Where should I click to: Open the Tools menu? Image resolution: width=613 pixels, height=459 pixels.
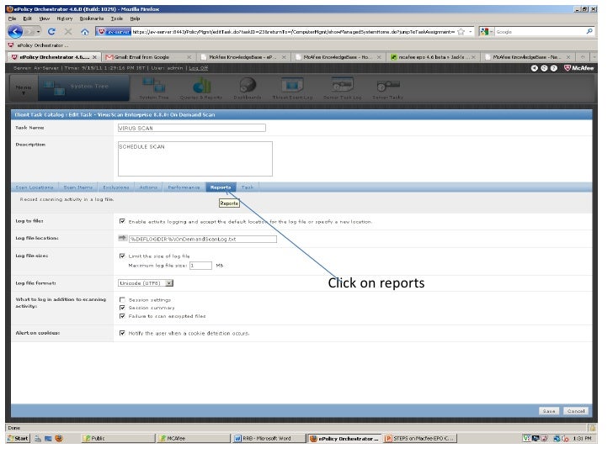(116, 18)
